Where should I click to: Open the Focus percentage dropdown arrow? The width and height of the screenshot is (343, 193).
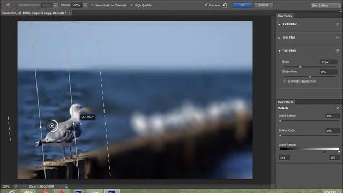85,5
